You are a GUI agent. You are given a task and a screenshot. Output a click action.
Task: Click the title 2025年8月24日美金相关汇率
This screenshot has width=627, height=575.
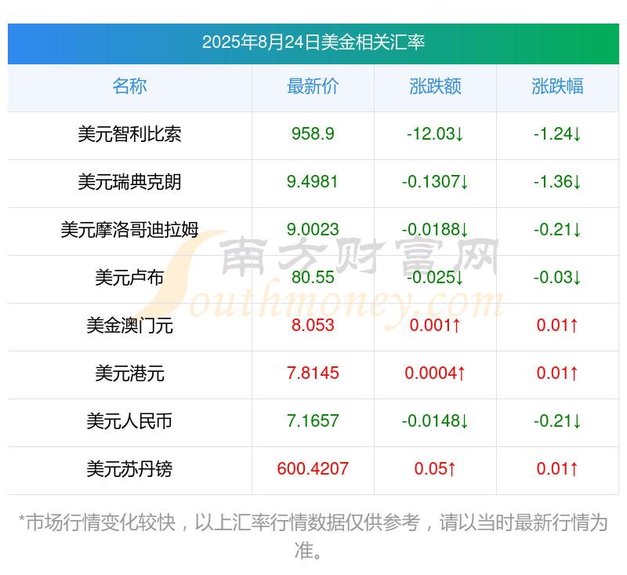pos(313,42)
